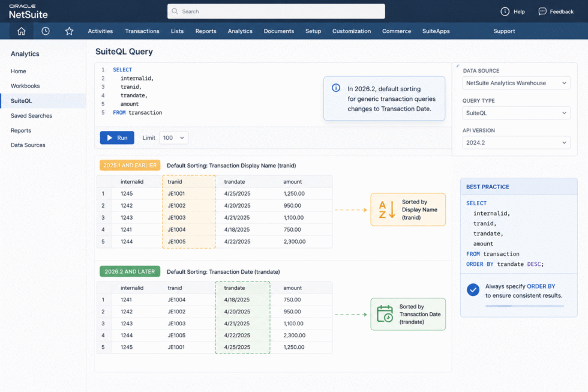The height and width of the screenshot is (392, 588).
Task: Click the 2026.2 AND LATER badge
Action: (x=130, y=271)
